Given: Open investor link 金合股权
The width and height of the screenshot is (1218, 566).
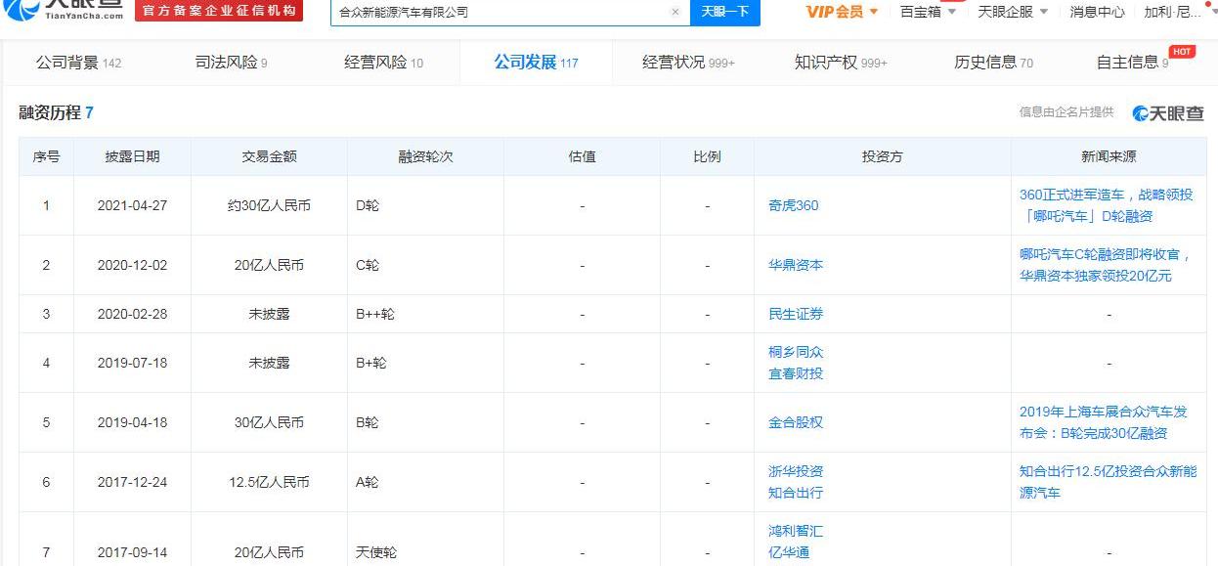Looking at the screenshot, I should (x=796, y=422).
